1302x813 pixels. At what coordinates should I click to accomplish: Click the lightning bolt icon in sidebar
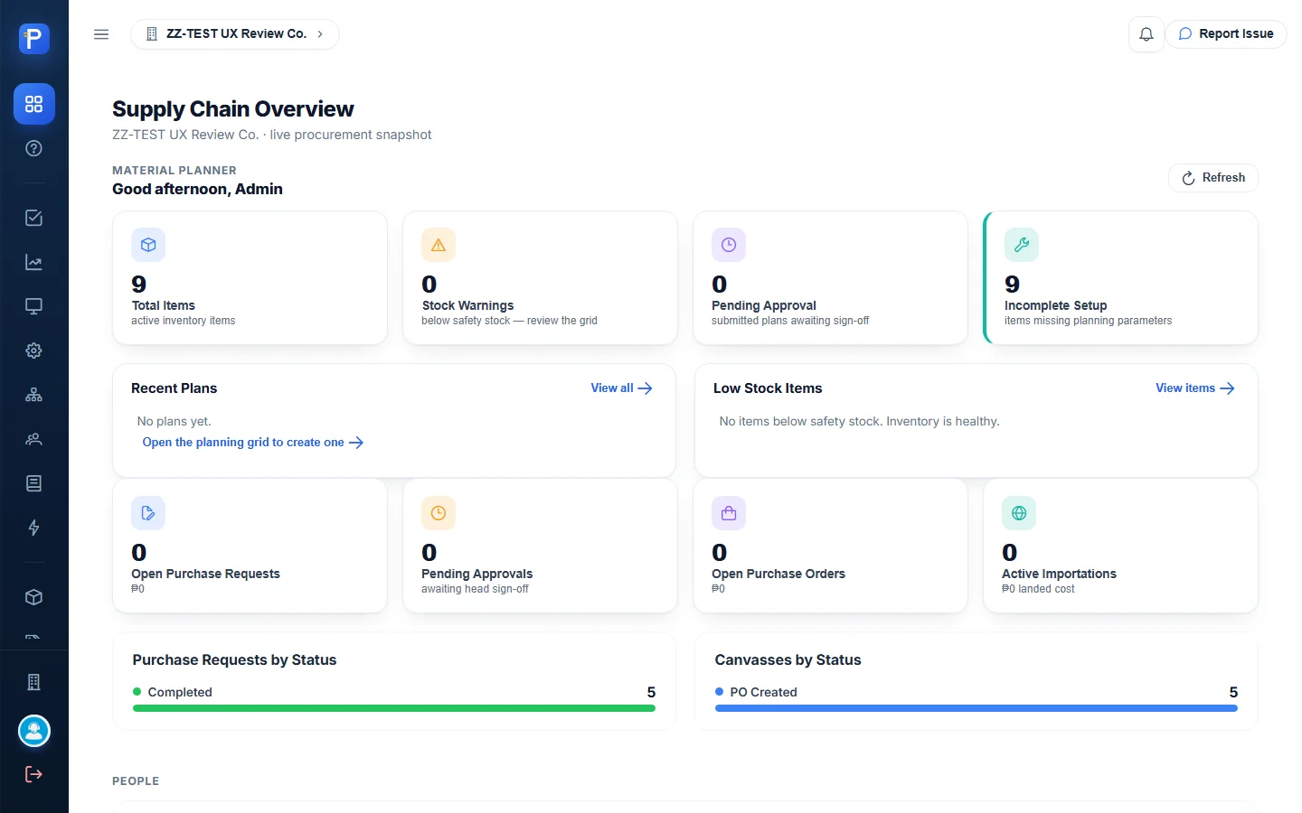[x=34, y=528]
